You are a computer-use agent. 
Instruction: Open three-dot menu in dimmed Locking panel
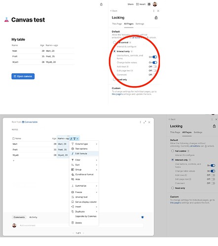212,120
